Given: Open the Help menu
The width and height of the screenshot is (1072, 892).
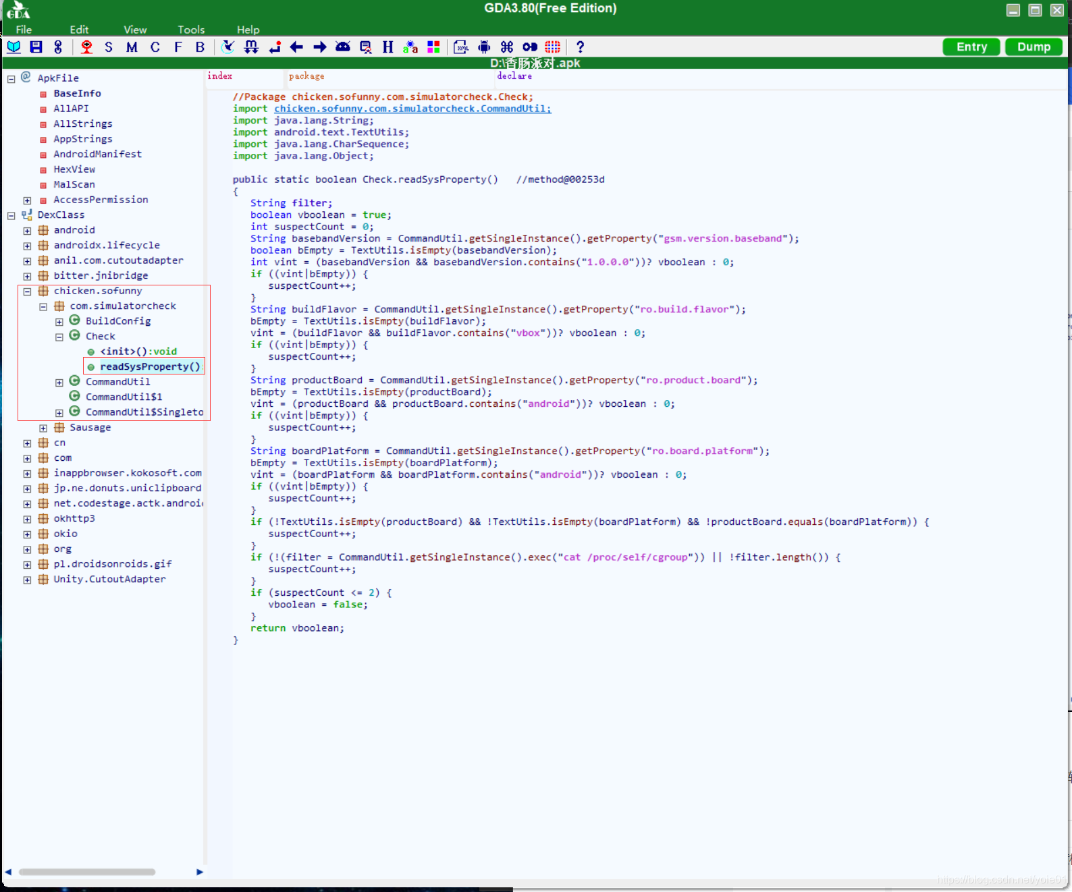Looking at the screenshot, I should (x=248, y=30).
